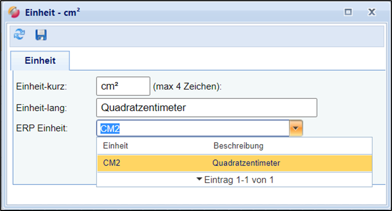Focus the Einheit-kurz input containing cm²
This screenshot has height=211, width=392.
coord(123,86)
